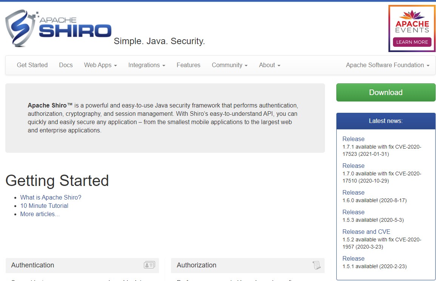Select the Docs menu item
This screenshot has width=436, height=281.
(66, 65)
